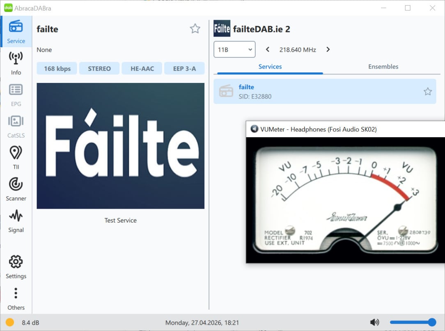Click the radio icon in failte list row
The image size is (445, 331).
pyautogui.click(x=226, y=92)
